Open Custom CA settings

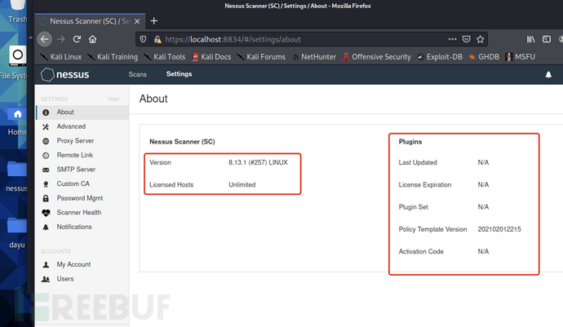73,183
